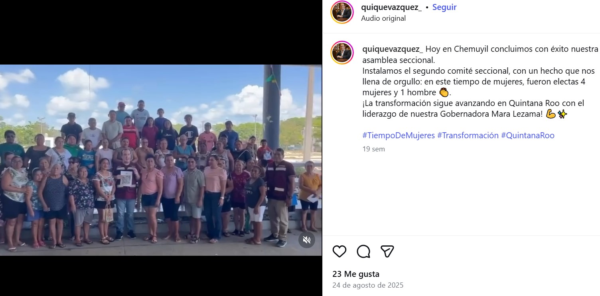Follow quiquevazquez_ with Seguir
The image size is (600, 296).
pos(444,7)
